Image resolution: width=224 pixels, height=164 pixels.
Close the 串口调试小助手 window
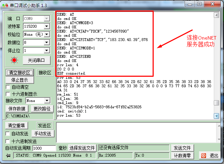click(x=212, y=4)
